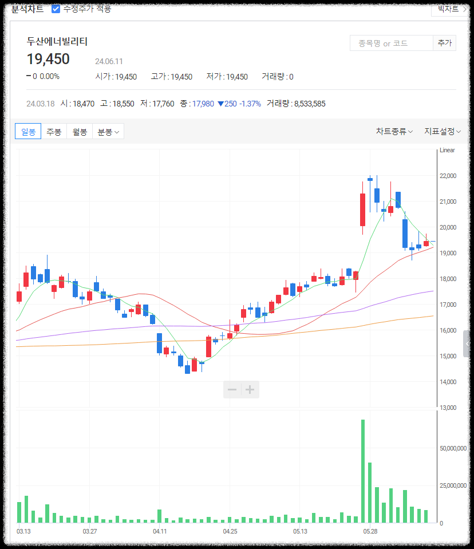This screenshot has height=549, width=474.
Task: Click the 50,000,000 volume axis label
Action: coord(453,448)
